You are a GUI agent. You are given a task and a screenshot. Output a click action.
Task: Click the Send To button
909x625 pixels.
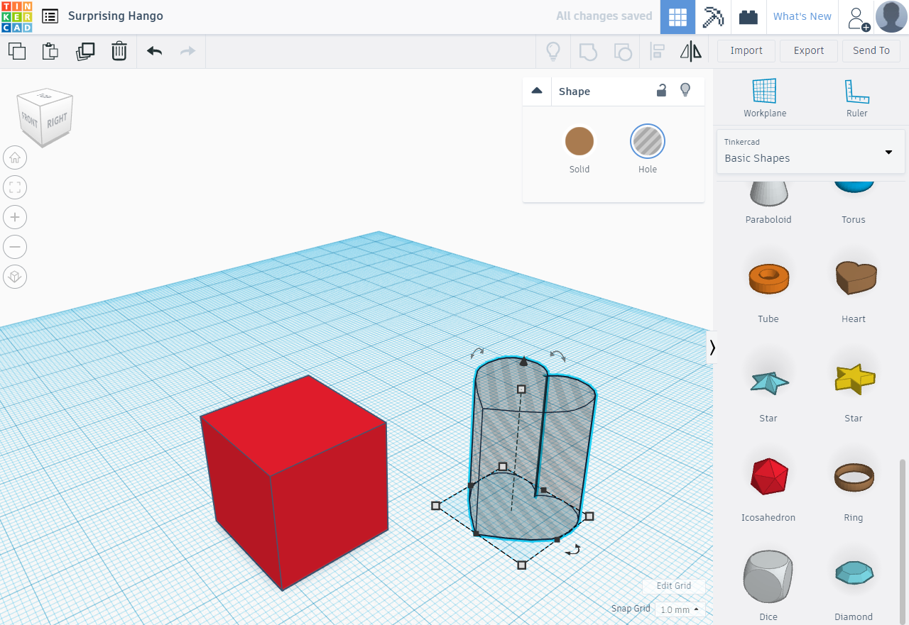click(871, 51)
